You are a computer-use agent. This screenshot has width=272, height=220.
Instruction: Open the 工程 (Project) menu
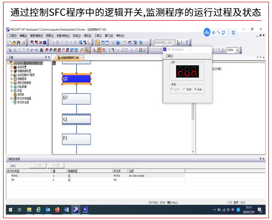pos(13,36)
